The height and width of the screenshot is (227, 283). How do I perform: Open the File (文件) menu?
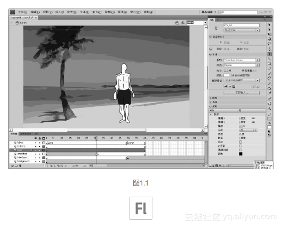[22, 12]
